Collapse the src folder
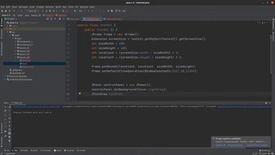The width and height of the screenshot is (275, 155). click(8, 32)
